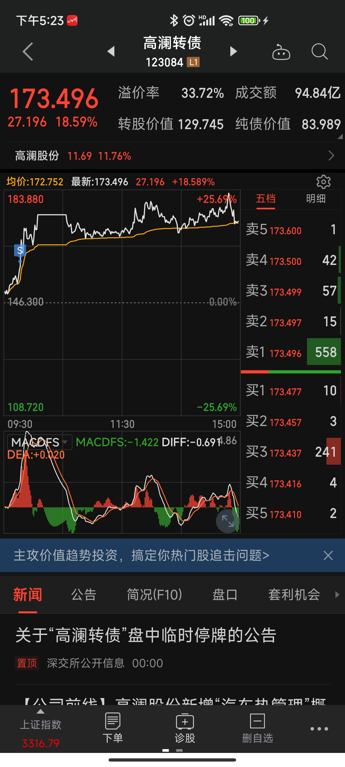Show more tabs with right arrow
The image size is (345, 767).
(337, 595)
